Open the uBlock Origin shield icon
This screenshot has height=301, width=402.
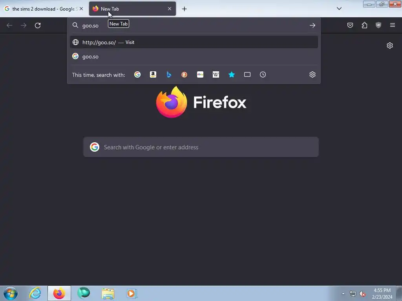378,25
